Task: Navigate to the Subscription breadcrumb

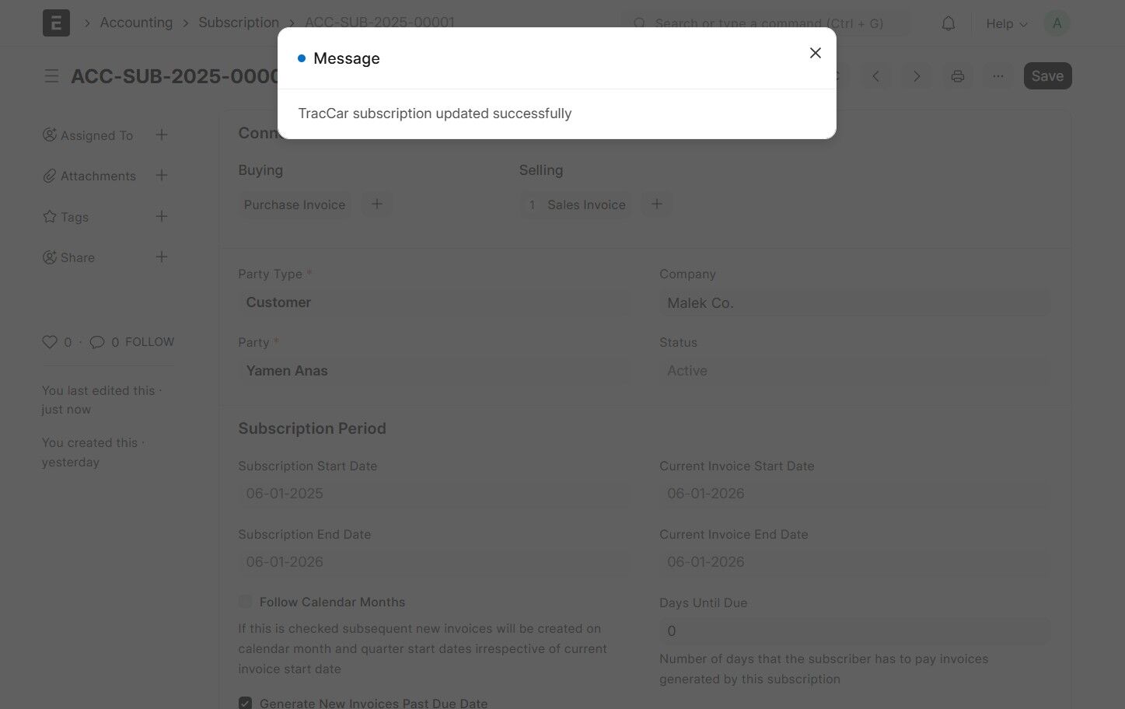Action: coord(238,23)
